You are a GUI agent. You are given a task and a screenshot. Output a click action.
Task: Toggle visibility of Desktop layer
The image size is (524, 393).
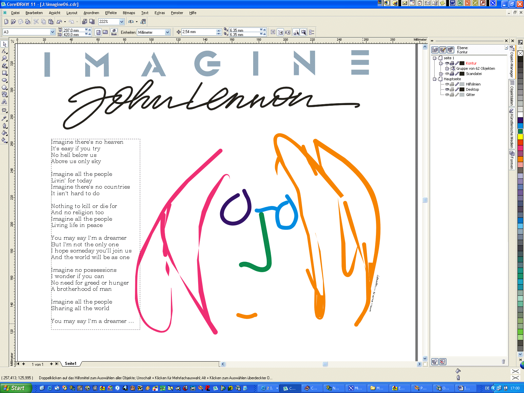coord(447,89)
